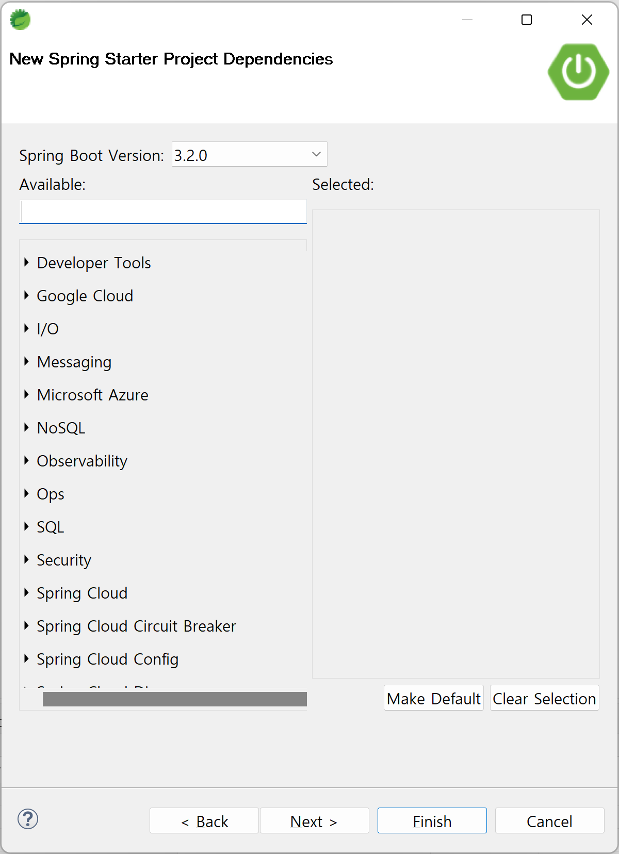Select the NoSQL category
The width and height of the screenshot is (619, 854).
pos(61,428)
